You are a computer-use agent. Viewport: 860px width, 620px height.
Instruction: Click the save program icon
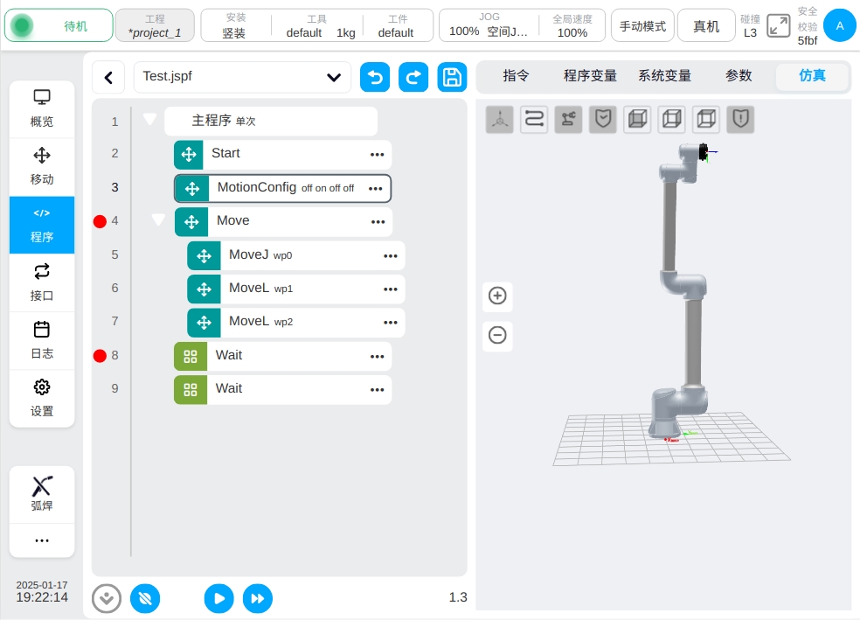[452, 77]
